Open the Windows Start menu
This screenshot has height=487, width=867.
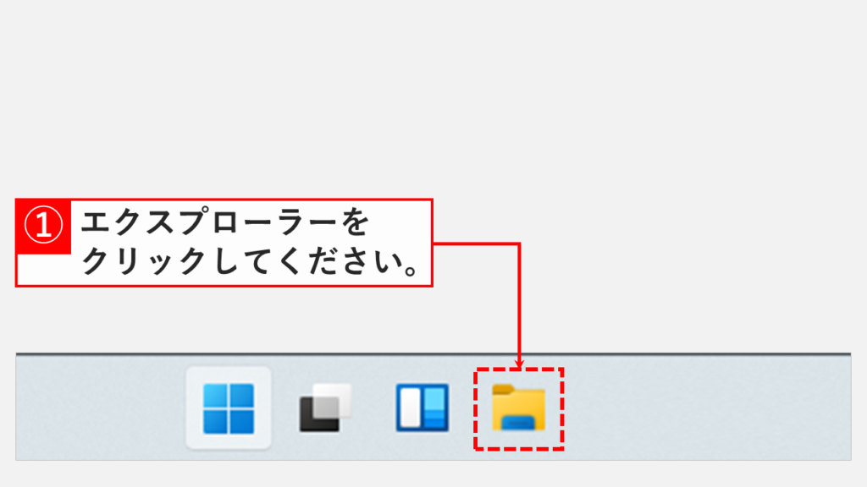[x=229, y=408]
